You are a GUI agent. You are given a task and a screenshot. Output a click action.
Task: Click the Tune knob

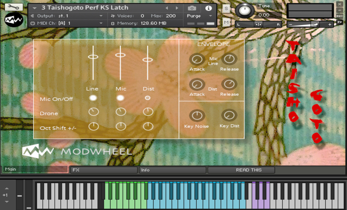pyautogui.click(x=245, y=10)
